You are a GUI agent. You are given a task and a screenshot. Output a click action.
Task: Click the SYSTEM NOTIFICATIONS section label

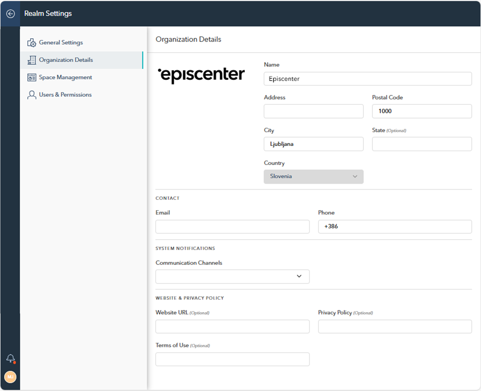[x=185, y=249]
